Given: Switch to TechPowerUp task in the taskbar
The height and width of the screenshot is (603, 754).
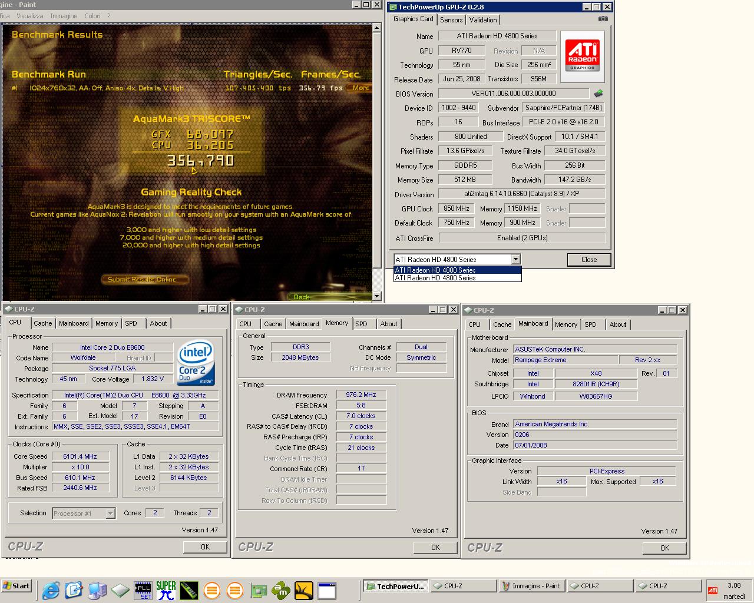Looking at the screenshot, I should [x=396, y=586].
